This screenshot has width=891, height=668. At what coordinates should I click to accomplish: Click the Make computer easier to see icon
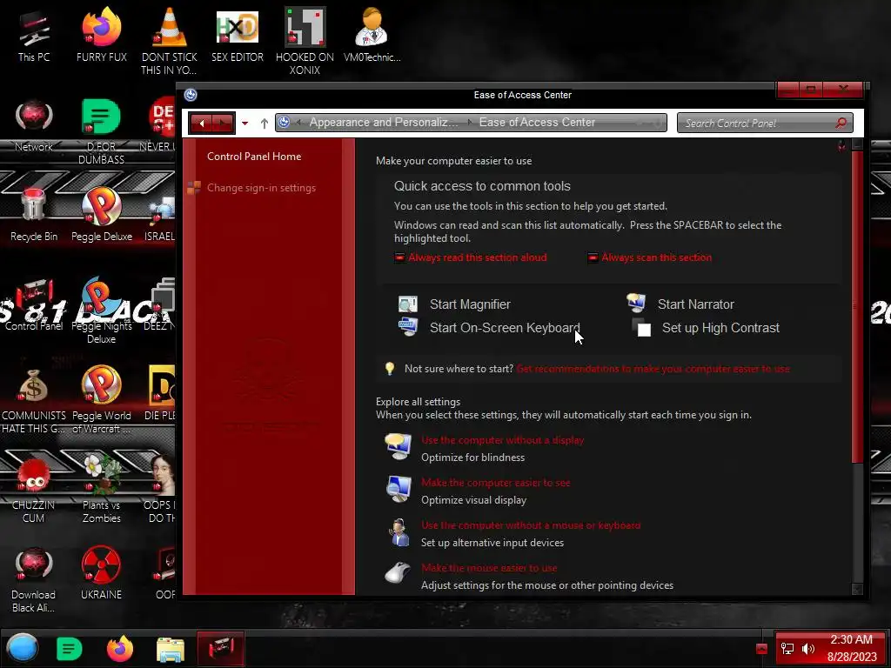point(399,489)
